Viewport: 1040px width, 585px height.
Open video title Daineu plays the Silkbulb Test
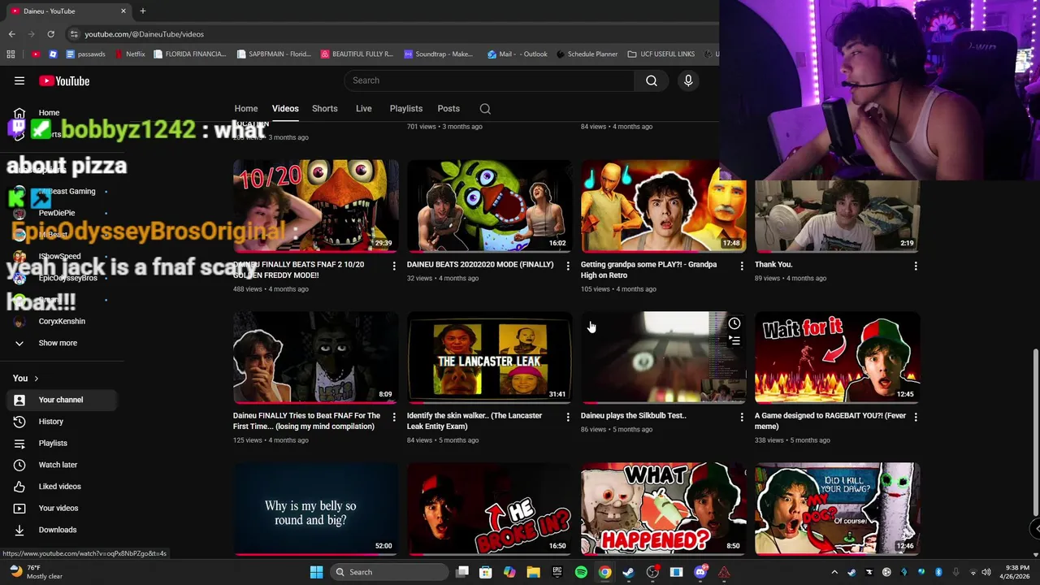tap(634, 416)
